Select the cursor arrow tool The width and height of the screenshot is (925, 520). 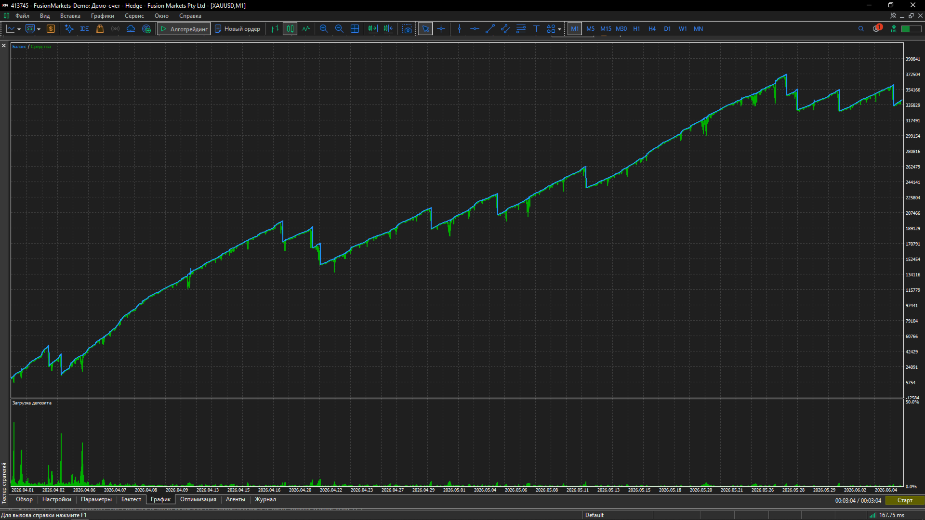(425, 29)
